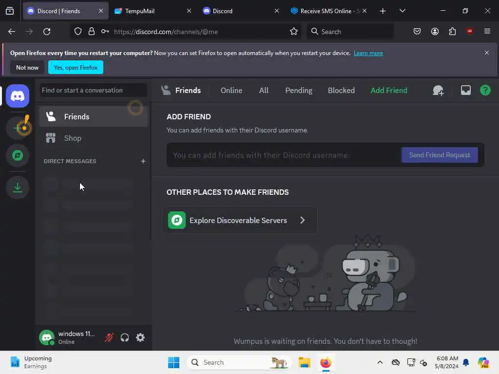Screen dimensions: 499x374
Task: Click the Not now button
Action: [x=27, y=67]
